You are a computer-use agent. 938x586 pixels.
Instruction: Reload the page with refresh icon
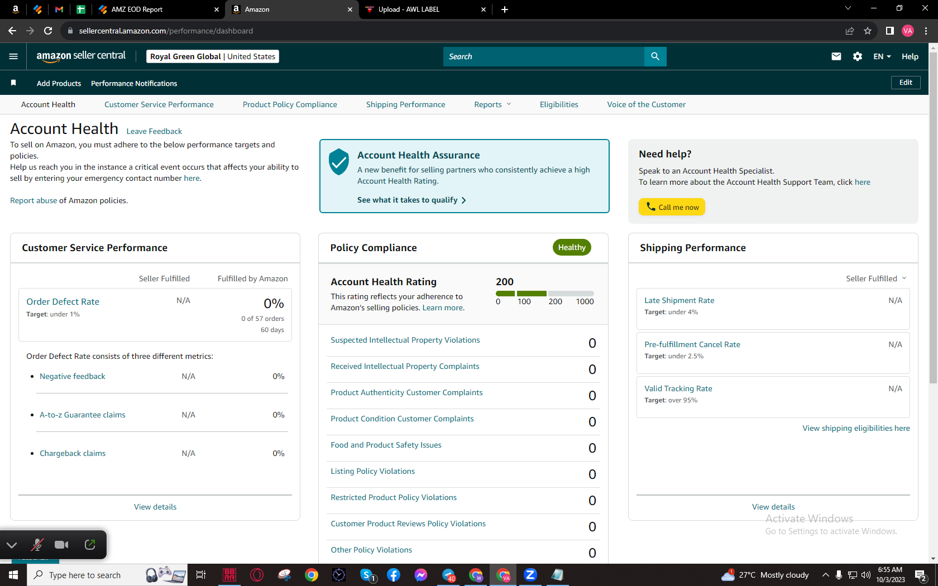tap(48, 31)
